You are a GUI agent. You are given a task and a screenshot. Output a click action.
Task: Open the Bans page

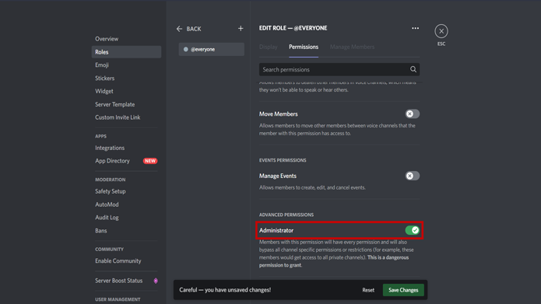coord(126,231)
